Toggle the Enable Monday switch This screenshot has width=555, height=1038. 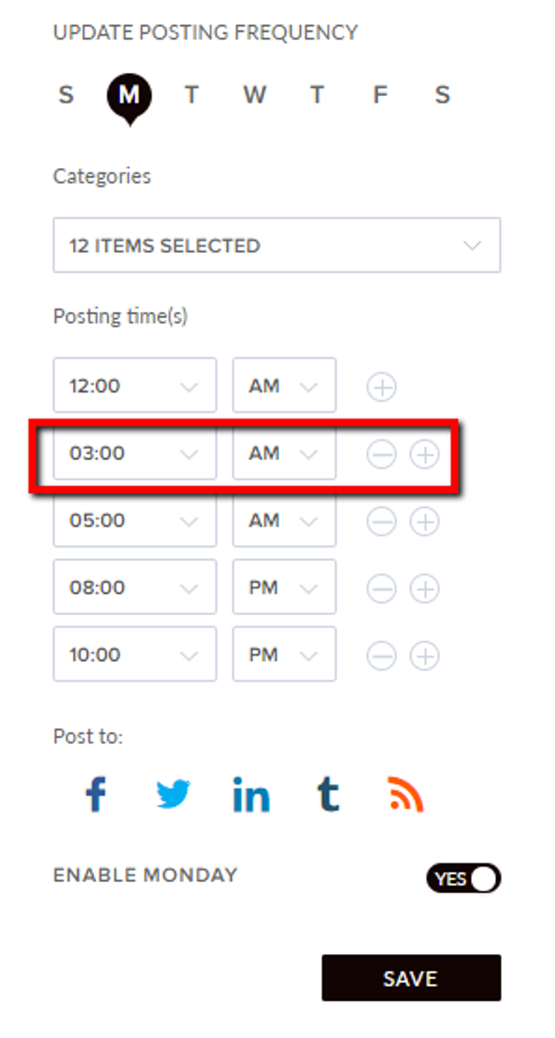[464, 879]
